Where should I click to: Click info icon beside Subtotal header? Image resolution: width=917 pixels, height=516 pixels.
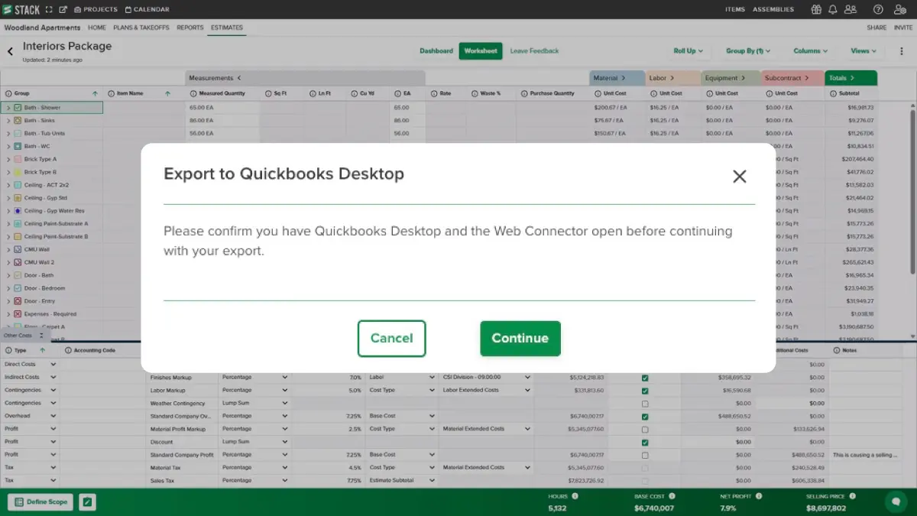pos(833,93)
